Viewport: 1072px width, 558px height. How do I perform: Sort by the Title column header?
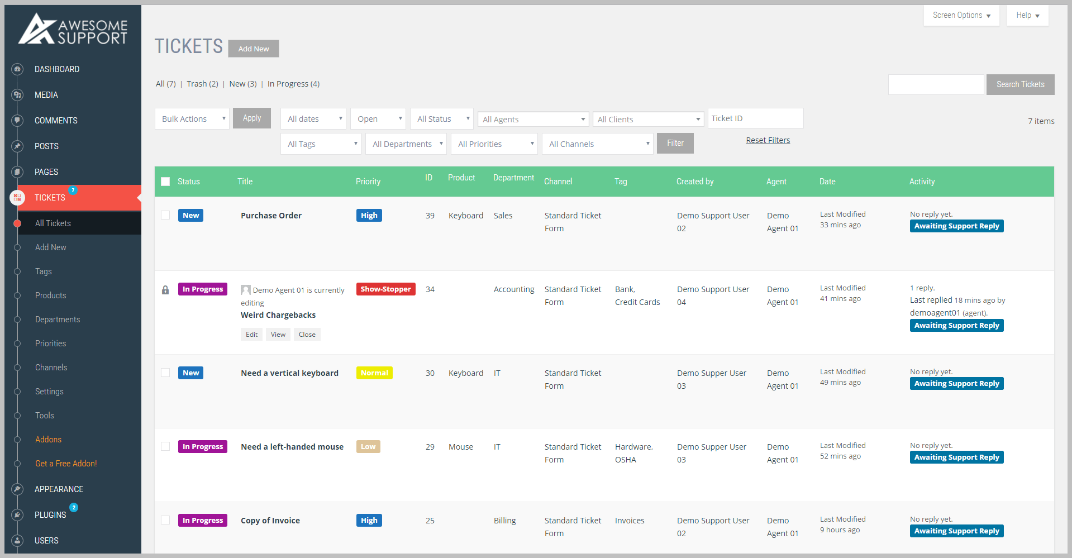click(x=245, y=182)
